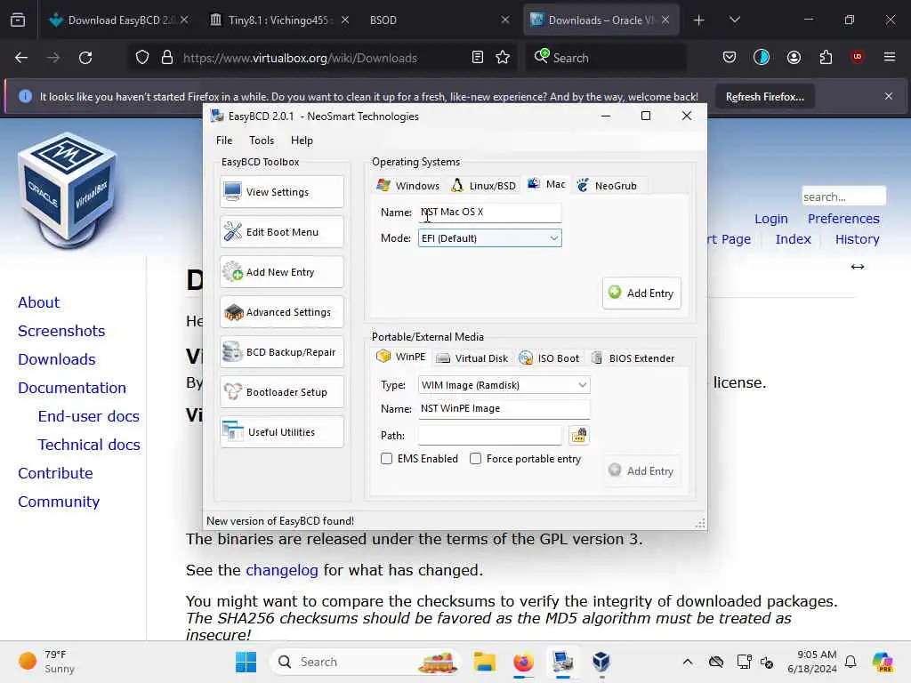Click the Add New Entry gear-plus icon

(233, 271)
